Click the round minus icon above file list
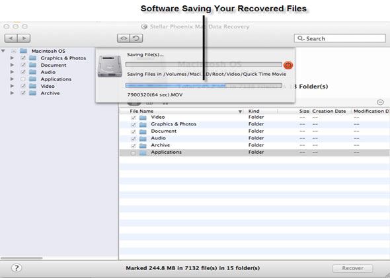This screenshot has height=278, width=390. point(380,102)
